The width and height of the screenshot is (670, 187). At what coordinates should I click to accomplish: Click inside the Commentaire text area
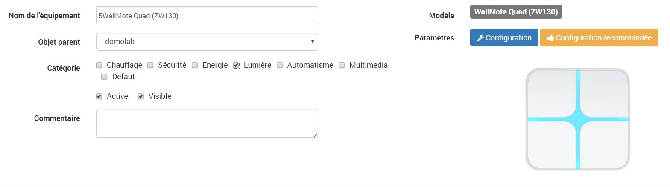click(x=207, y=123)
